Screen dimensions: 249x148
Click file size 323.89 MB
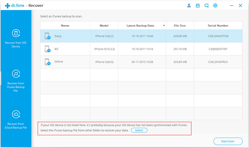180,62
